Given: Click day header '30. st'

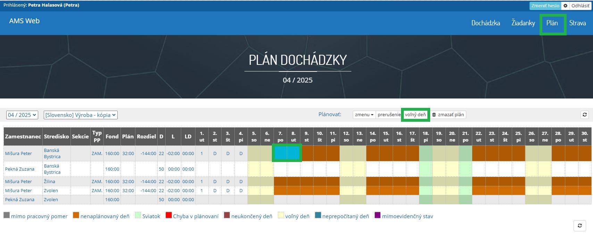Looking at the screenshot, I should 585,136.
